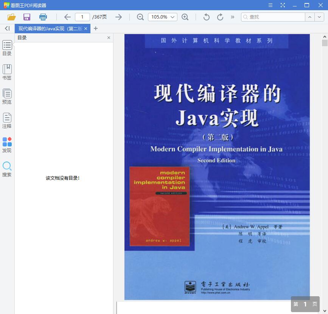The width and height of the screenshot is (328, 314).
Task: Open the 105.0% zoom level dropdown
Action: (163, 17)
